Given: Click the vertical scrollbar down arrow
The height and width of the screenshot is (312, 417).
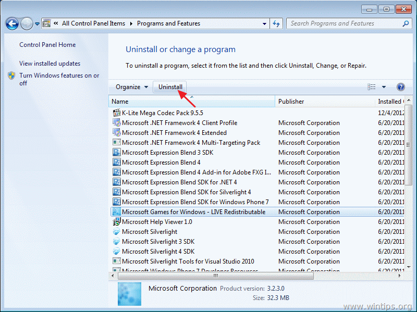Looking at the screenshot, I should pos(409,267).
